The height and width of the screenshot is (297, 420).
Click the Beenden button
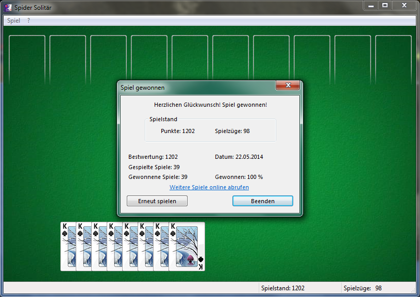click(x=262, y=201)
